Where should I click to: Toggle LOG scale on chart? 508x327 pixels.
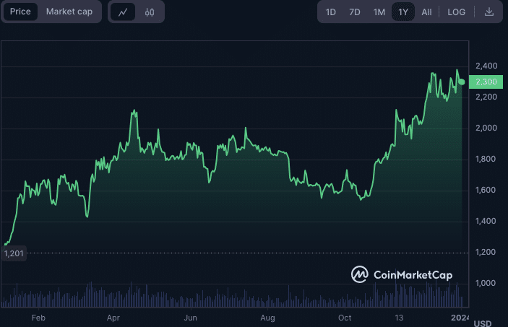[457, 12]
